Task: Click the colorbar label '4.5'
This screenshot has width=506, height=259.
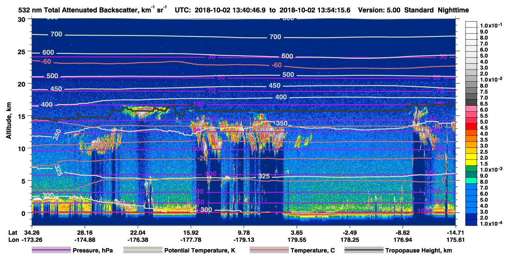Action: click(x=483, y=127)
